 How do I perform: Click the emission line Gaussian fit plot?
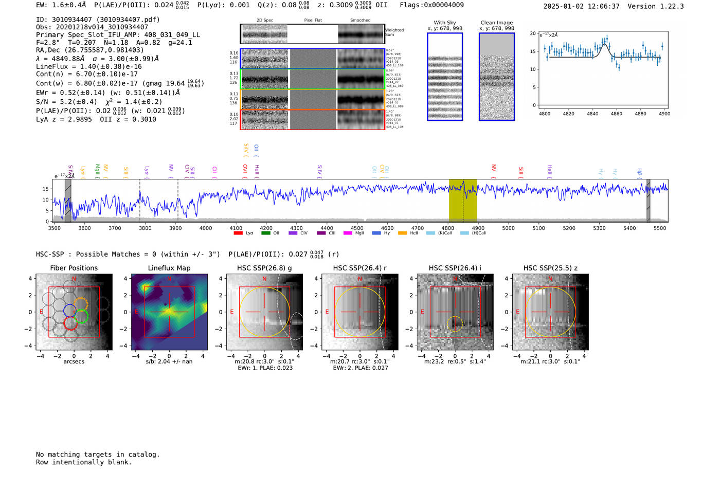point(604,69)
